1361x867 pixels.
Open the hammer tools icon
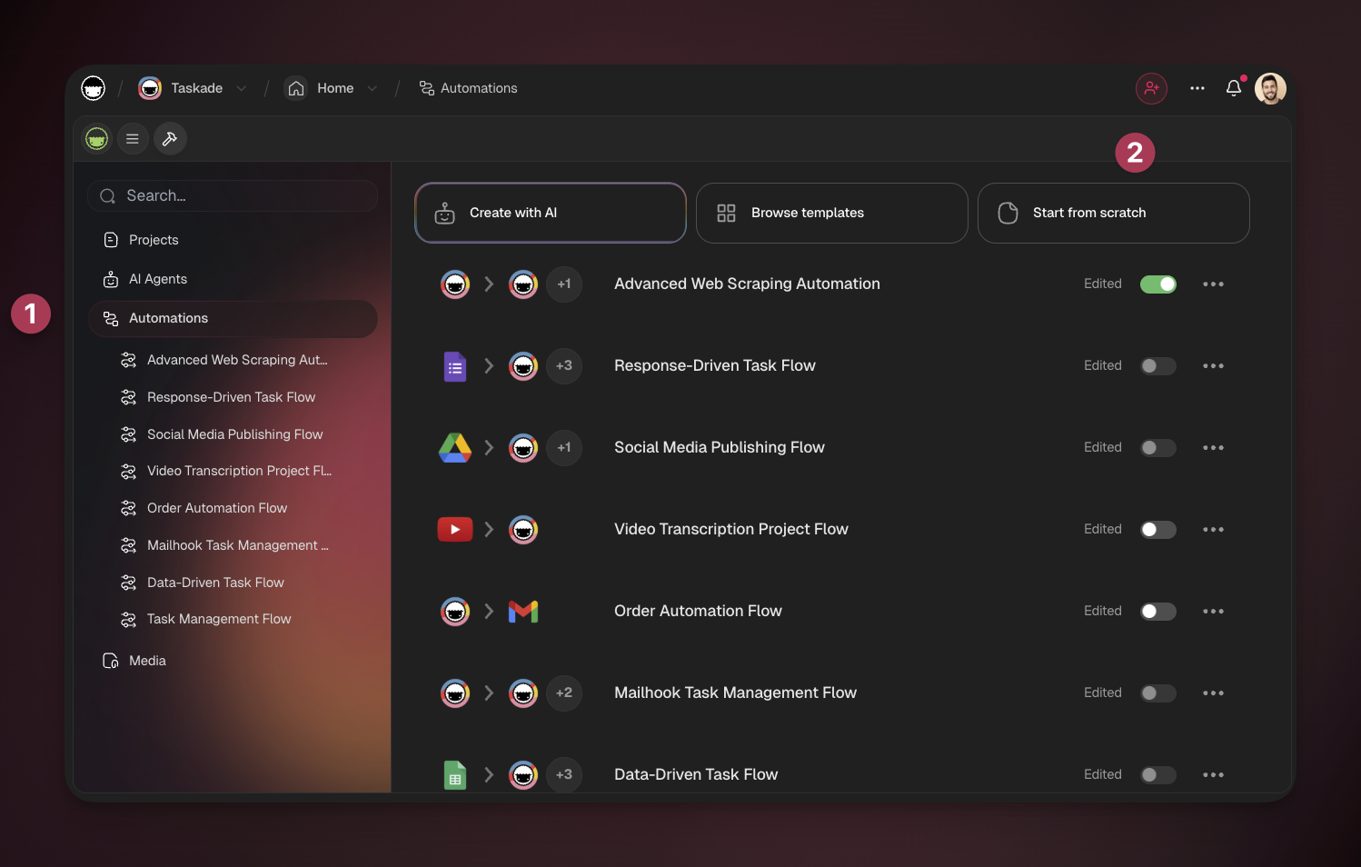pos(170,139)
